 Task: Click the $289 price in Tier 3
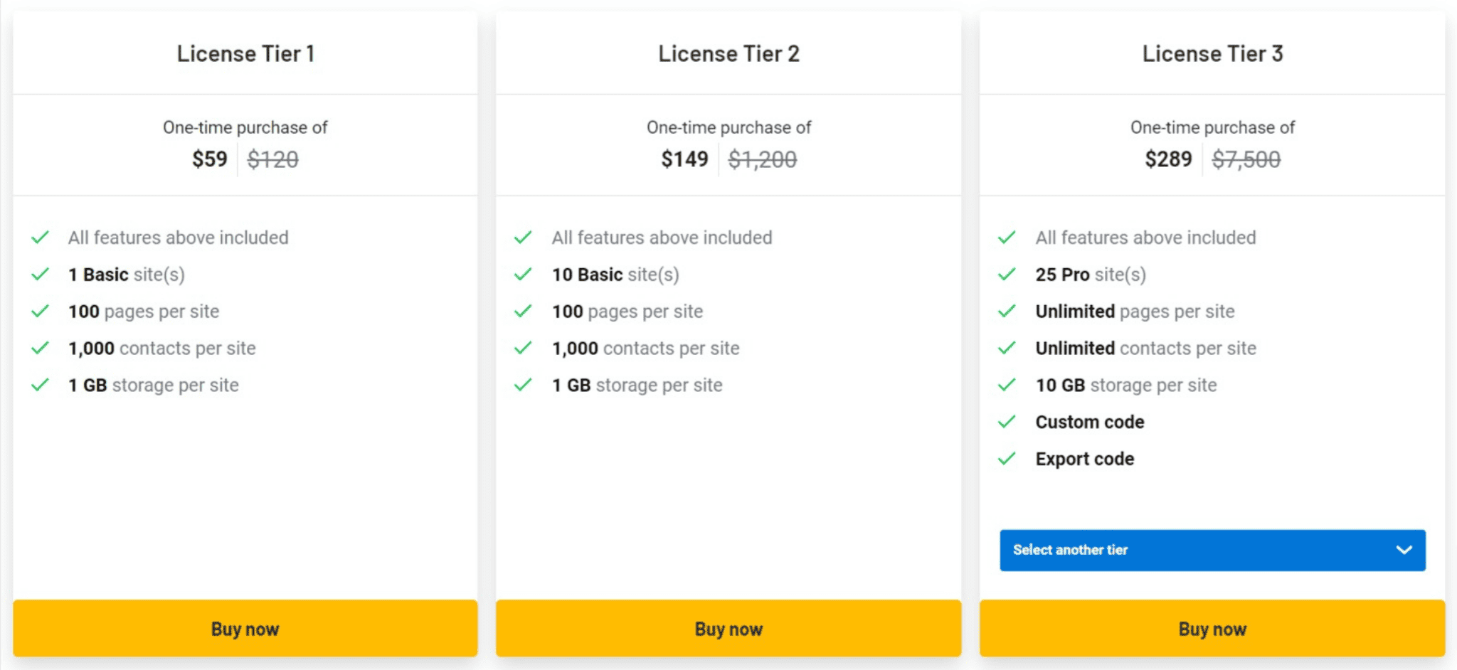(x=1168, y=159)
